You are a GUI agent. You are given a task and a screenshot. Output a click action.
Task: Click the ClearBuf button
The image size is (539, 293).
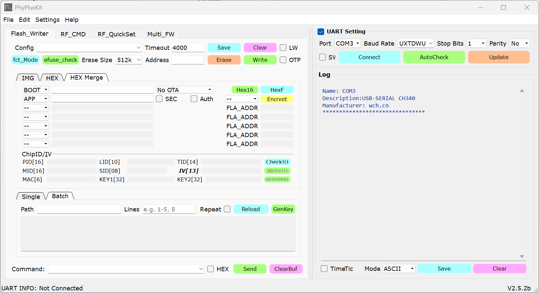click(x=286, y=269)
